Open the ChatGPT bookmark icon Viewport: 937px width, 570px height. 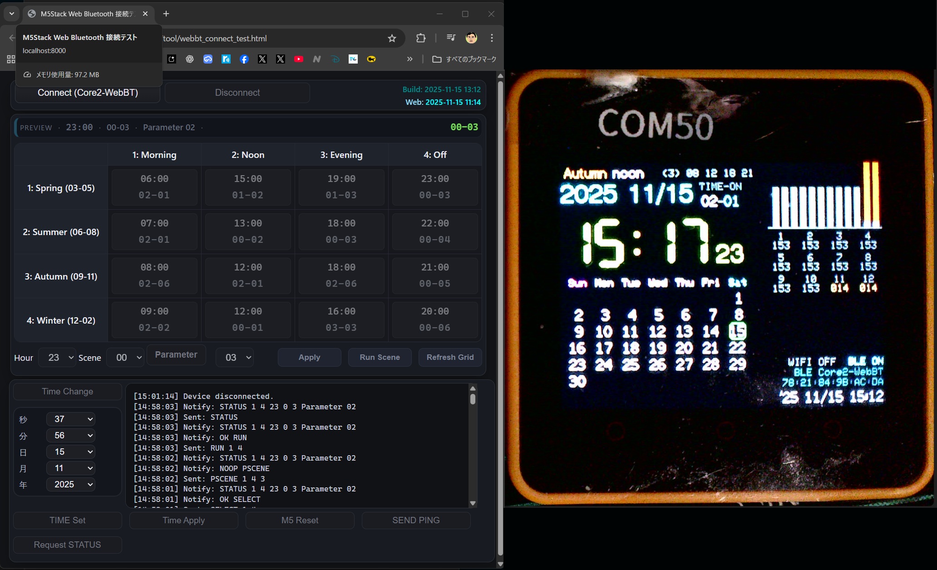point(190,59)
